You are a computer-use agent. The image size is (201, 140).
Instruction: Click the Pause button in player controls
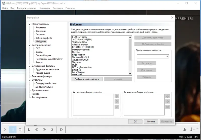coord(13,130)
